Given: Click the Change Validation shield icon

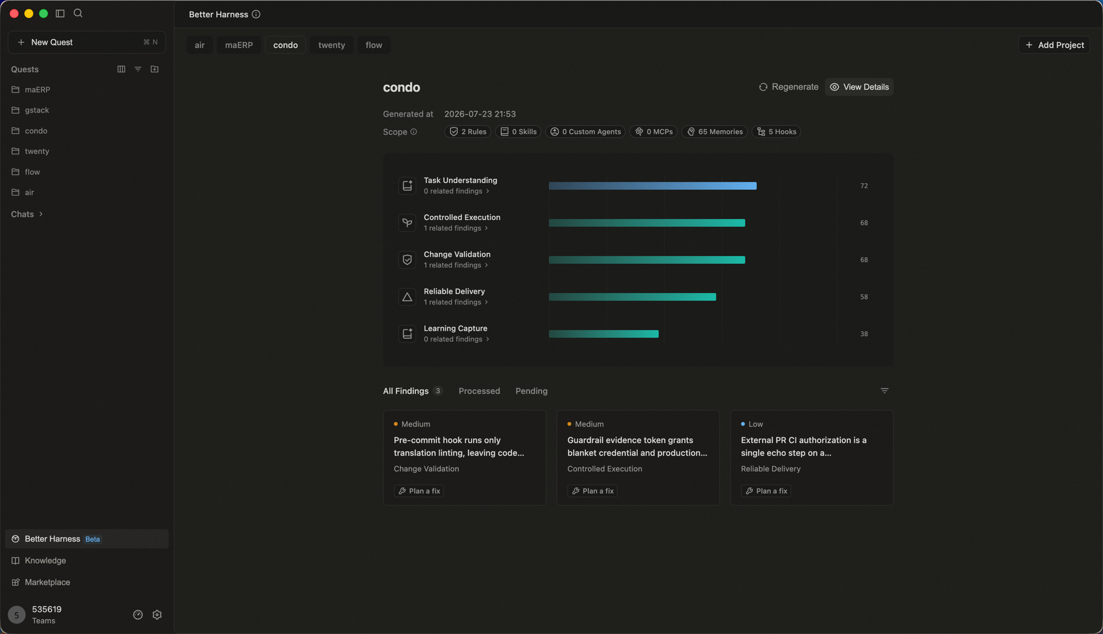Looking at the screenshot, I should coord(407,260).
